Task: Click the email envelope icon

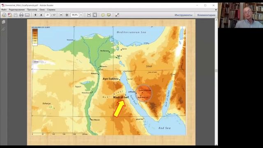Action: coord(27,15)
